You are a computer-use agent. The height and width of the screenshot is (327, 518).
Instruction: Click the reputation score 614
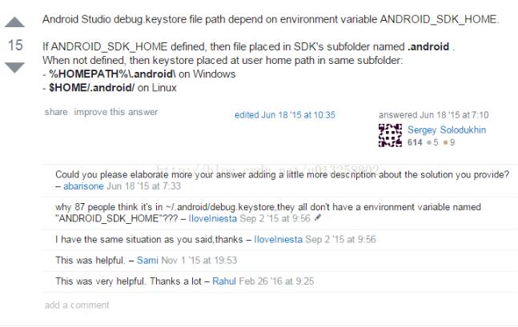(415, 142)
